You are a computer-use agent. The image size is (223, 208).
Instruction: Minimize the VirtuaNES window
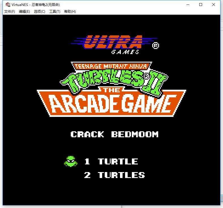point(188,5)
